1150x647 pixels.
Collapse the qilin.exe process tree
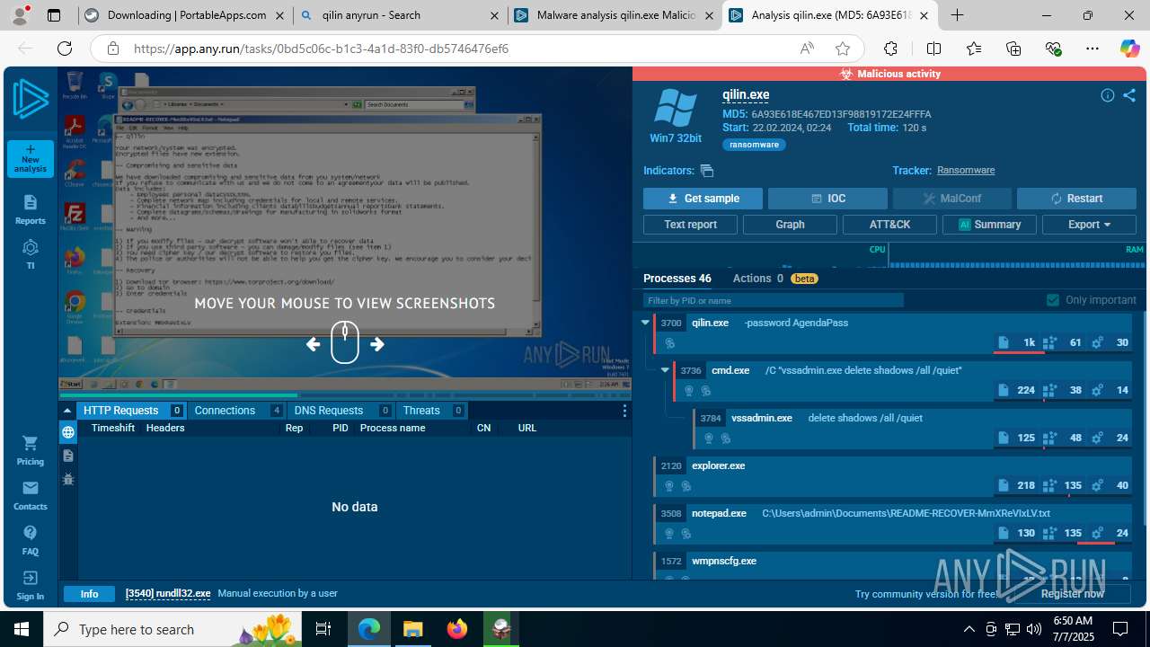tap(645, 323)
